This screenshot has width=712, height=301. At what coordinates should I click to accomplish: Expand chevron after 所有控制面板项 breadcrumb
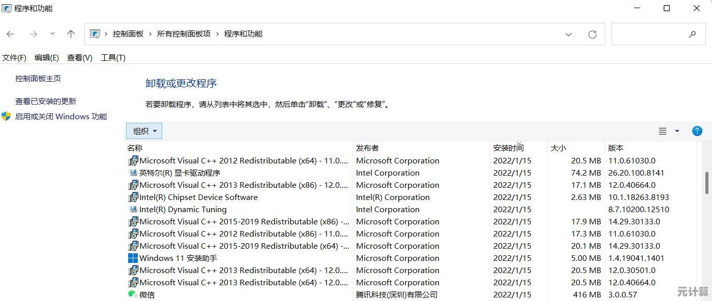pyautogui.click(x=218, y=34)
